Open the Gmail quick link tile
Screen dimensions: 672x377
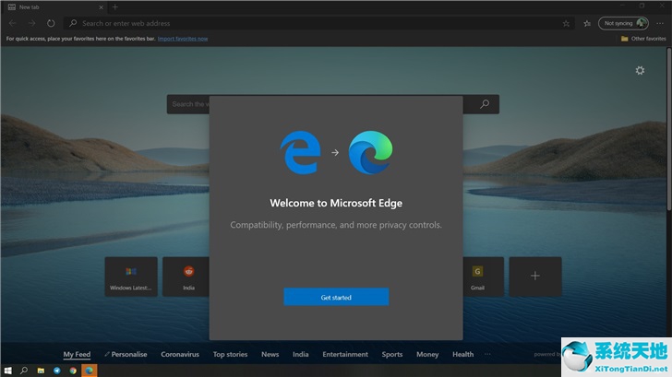coord(484,277)
